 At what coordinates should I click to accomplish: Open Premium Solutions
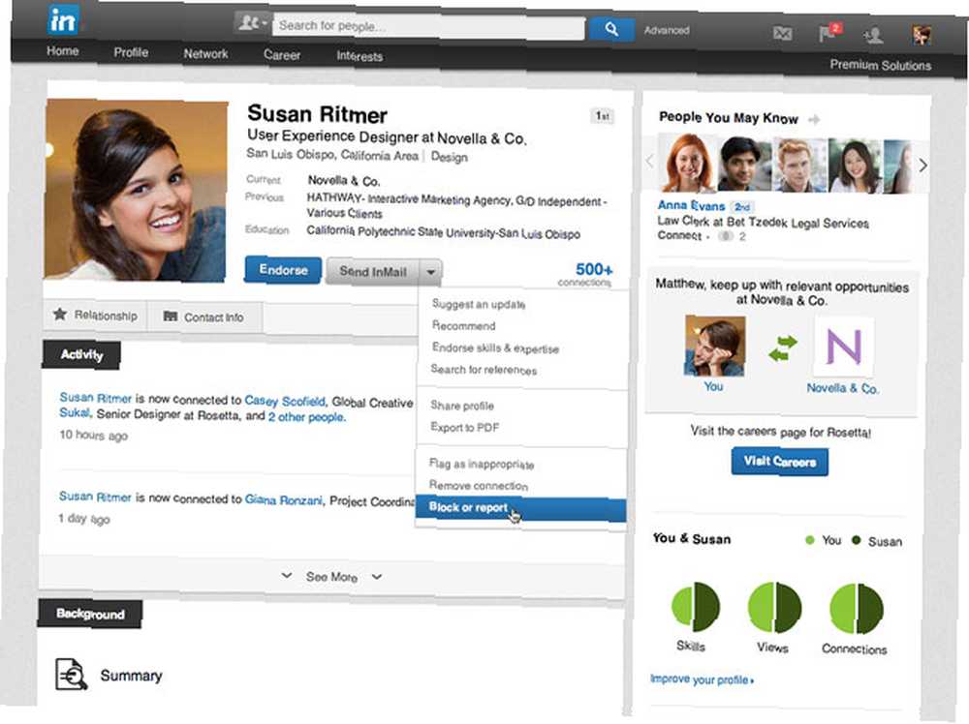tap(880, 65)
